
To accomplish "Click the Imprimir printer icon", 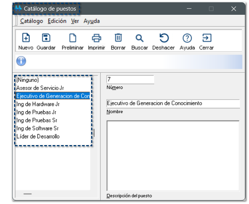I will pyautogui.click(x=96, y=38).
